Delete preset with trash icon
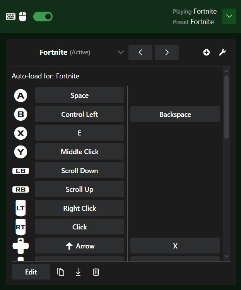This screenshot has width=241, height=290. [96, 272]
